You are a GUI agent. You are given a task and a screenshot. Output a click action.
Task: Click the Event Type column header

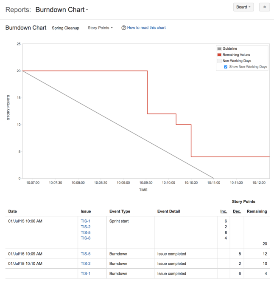pyautogui.click(x=120, y=211)
